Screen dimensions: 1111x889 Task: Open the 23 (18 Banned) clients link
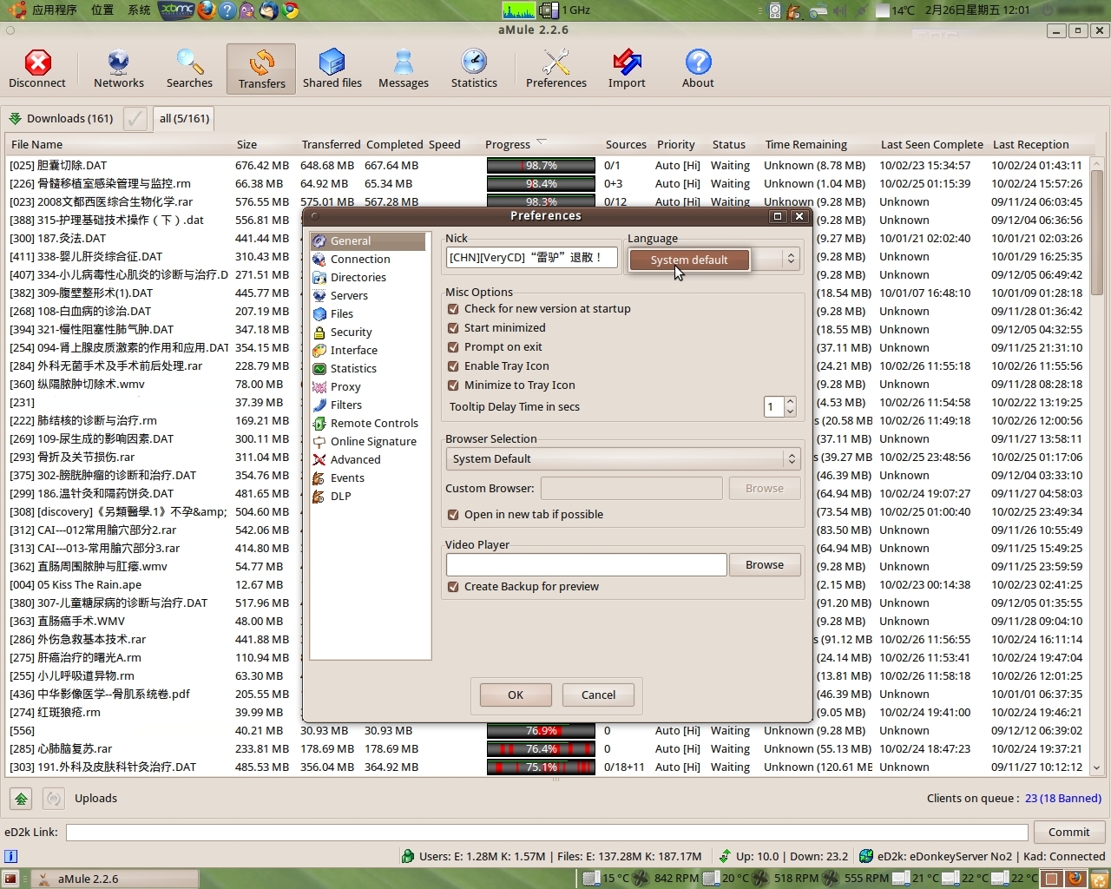point(1063,798)
